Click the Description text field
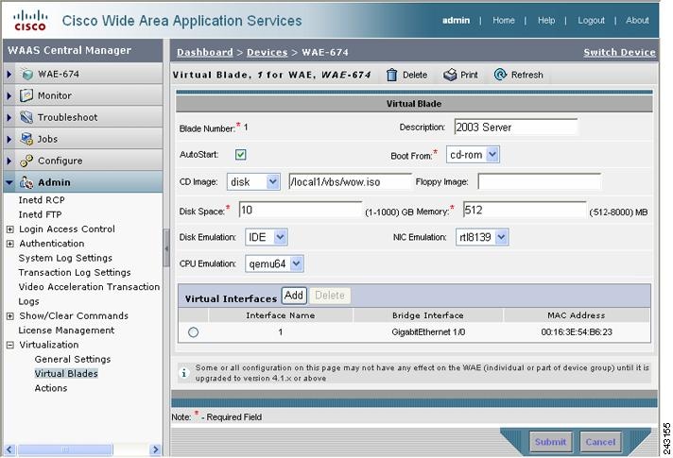This screenshot has height=458, width=673. pos(515,127)
